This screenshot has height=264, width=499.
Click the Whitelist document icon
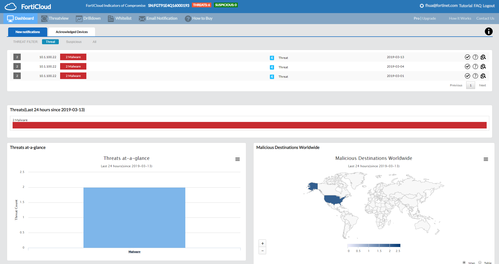tap(111, 19)
